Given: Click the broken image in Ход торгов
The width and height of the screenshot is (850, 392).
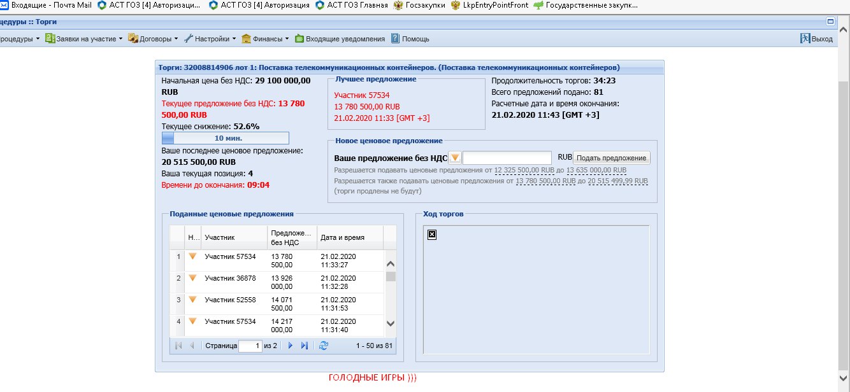Looking at the screenshot, I should [x=431, y=235].
